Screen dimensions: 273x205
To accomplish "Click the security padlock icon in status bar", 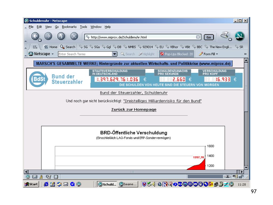I will click(x=241, y=177).
